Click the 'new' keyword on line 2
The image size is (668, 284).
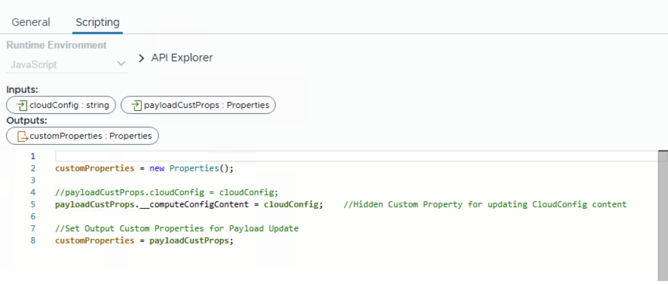coord(157,169)
